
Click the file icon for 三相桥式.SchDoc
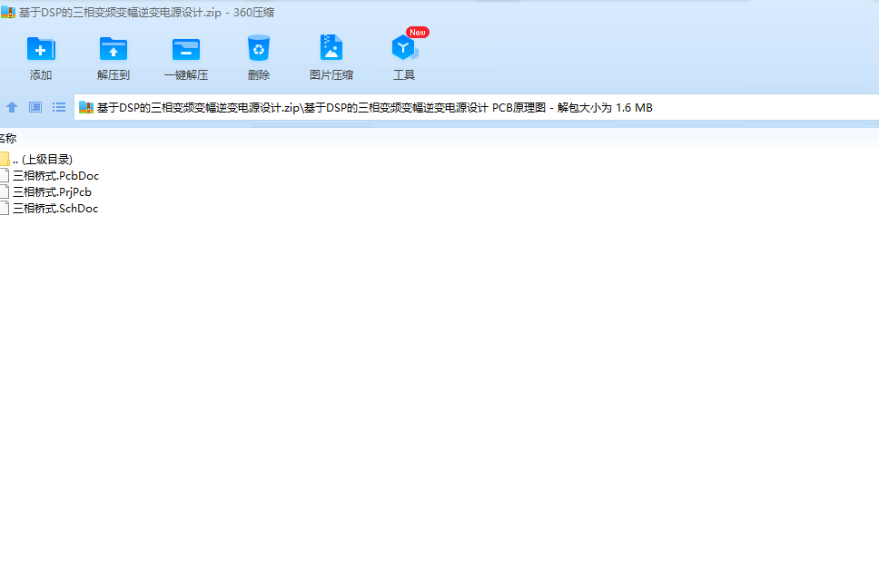(x=5, y=208)
